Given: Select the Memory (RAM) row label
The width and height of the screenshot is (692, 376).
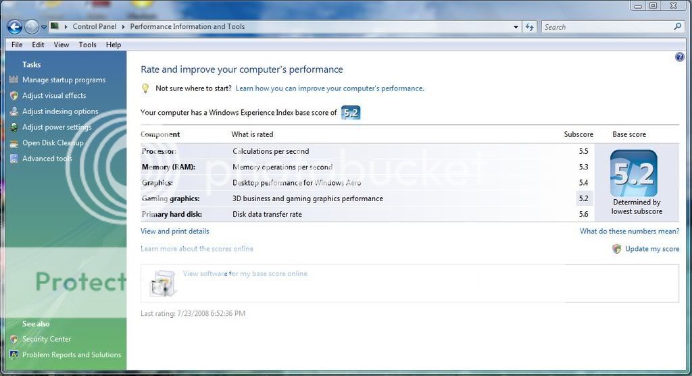Looking at the screenshot, I should pos(168,167).
